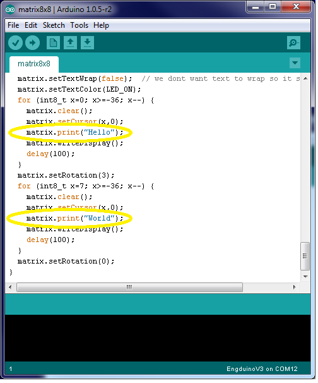Screen dimensions: 318x383
Task: Click the vertical scrollbar down arrow
Action: click(x=305, y=277)
